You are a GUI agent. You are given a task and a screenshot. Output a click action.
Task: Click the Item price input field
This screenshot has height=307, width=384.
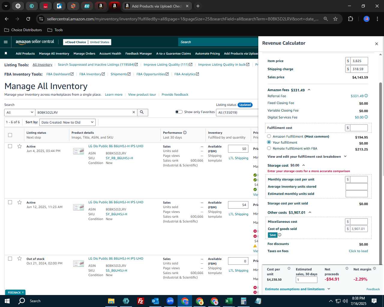pyautogui.click(x=359, y=61)
